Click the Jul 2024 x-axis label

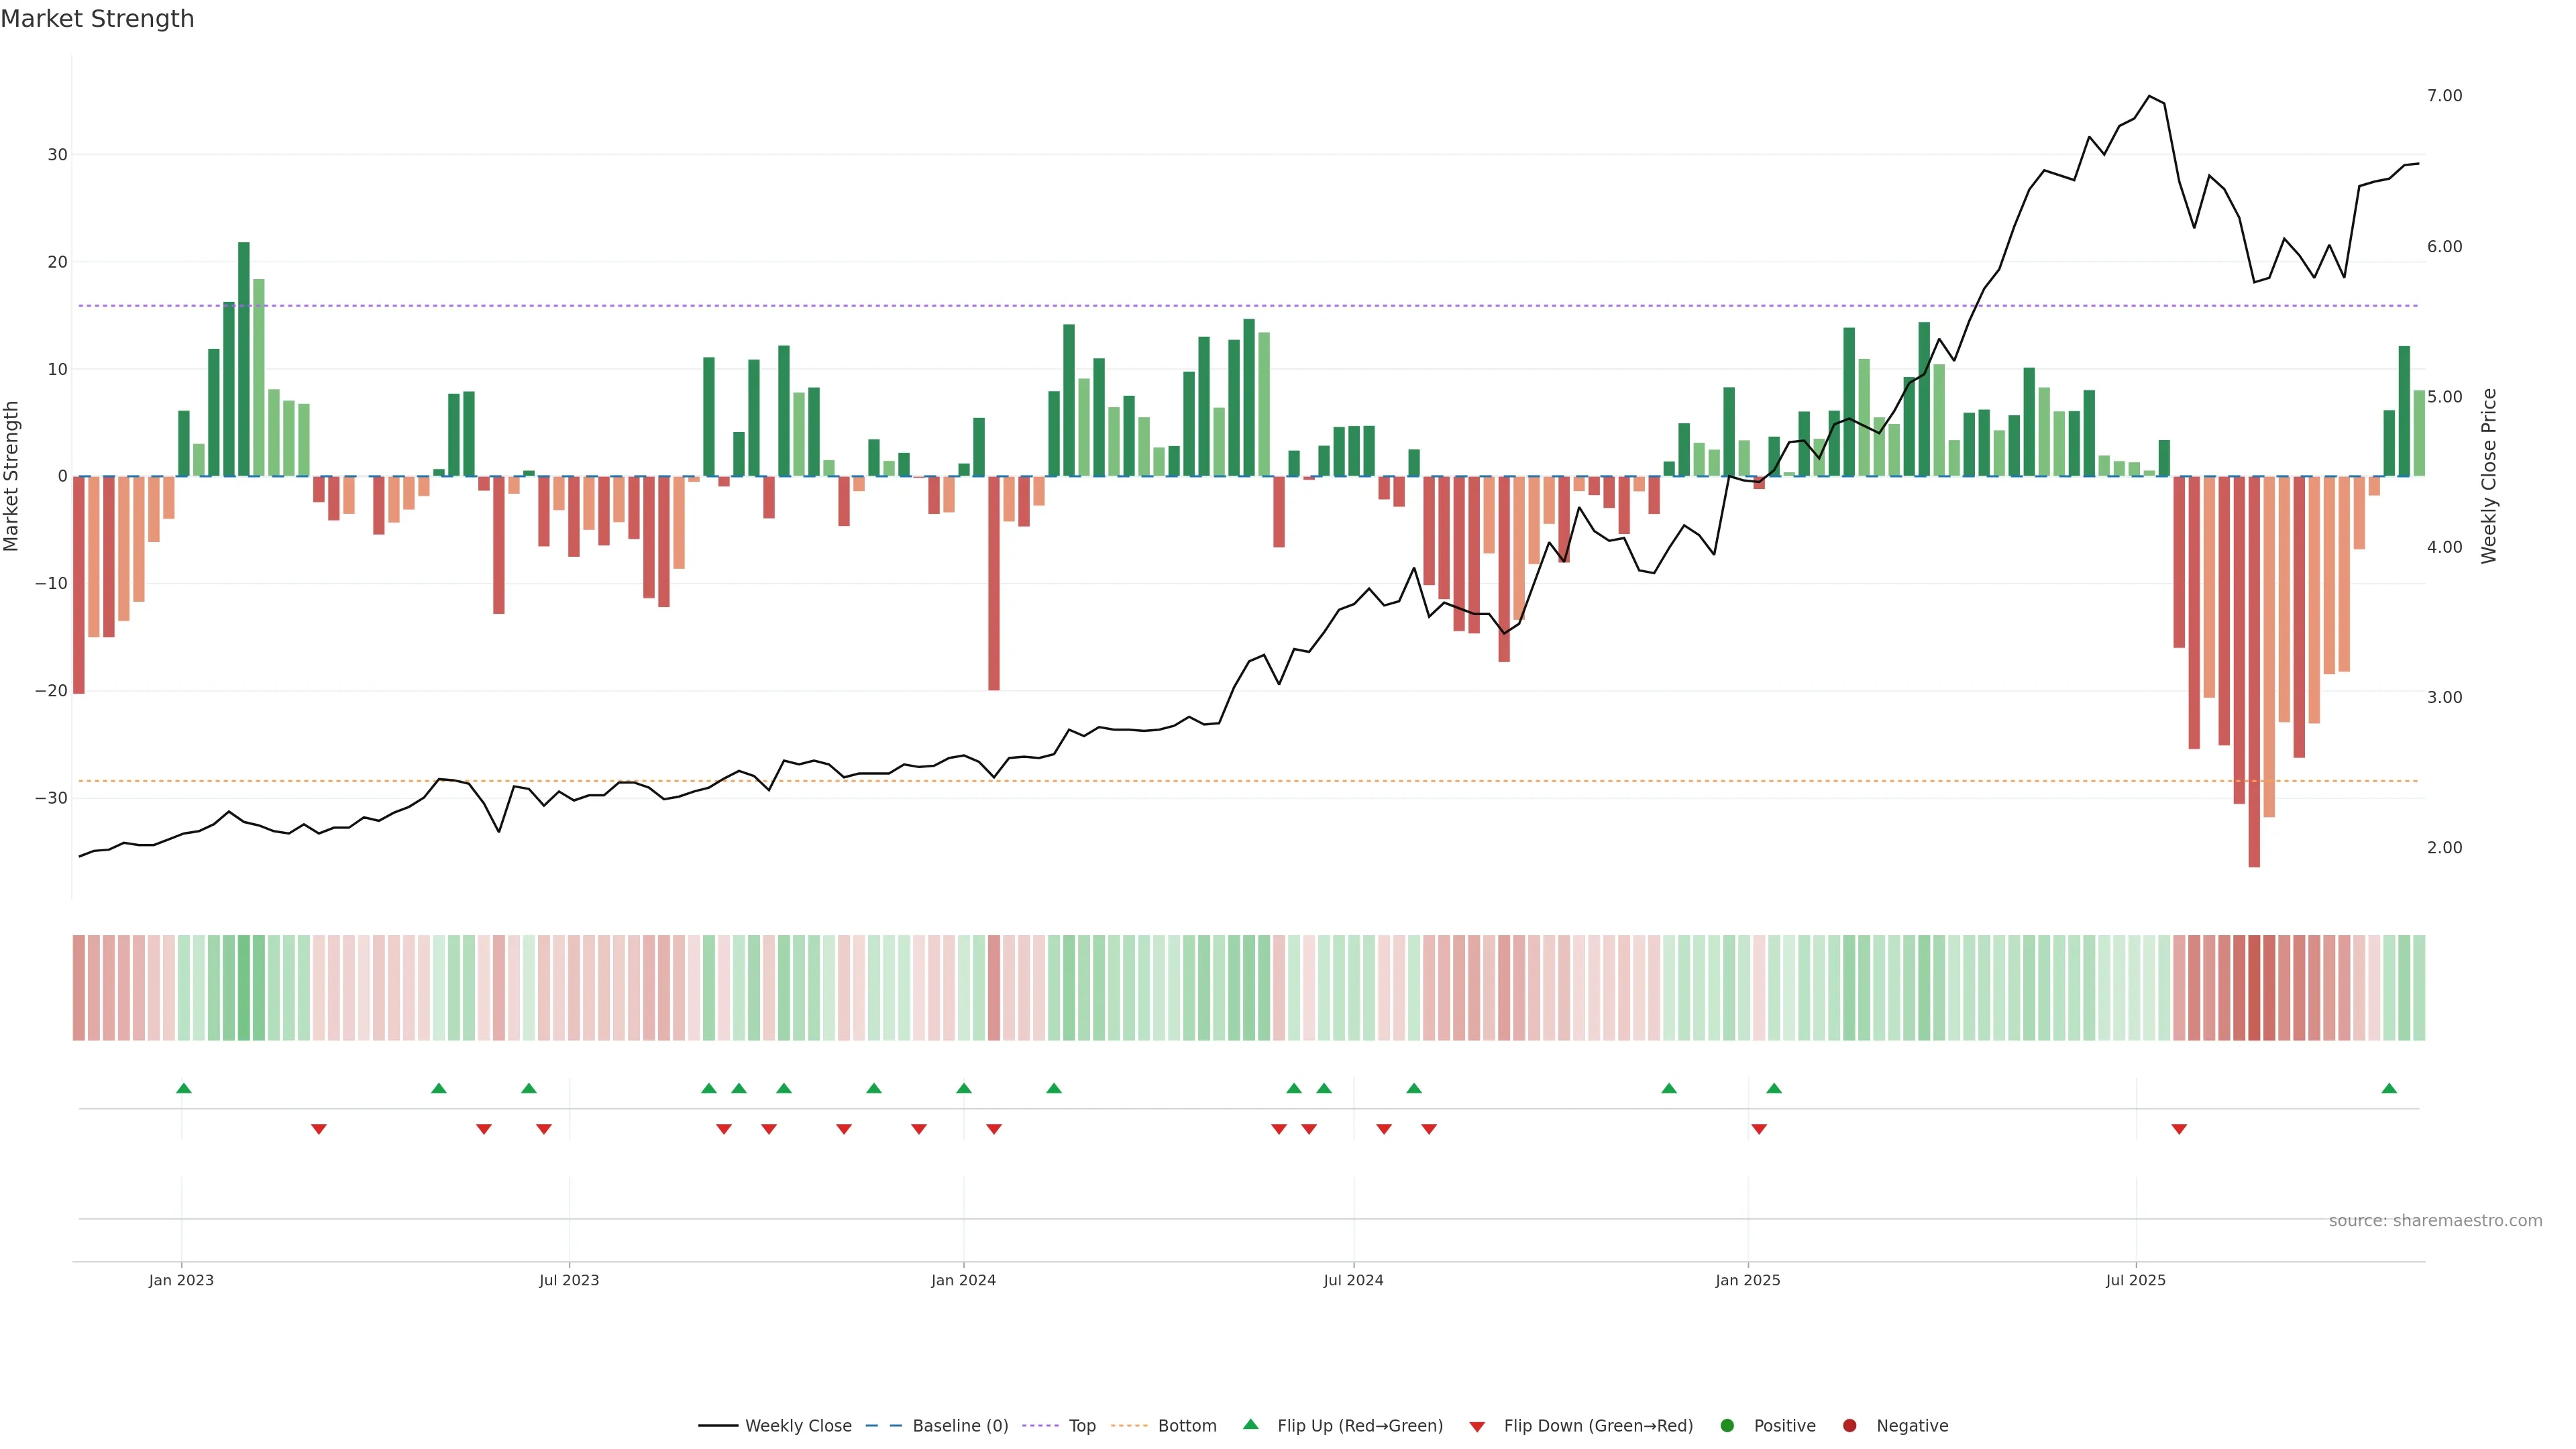[1353, 1280]
